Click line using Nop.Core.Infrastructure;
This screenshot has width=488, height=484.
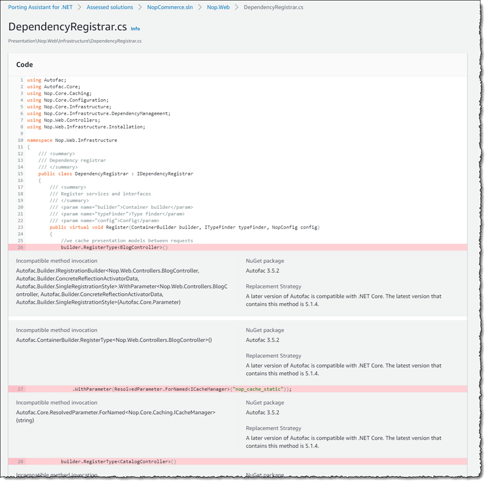pyautogui.click(x=69, y=107)
